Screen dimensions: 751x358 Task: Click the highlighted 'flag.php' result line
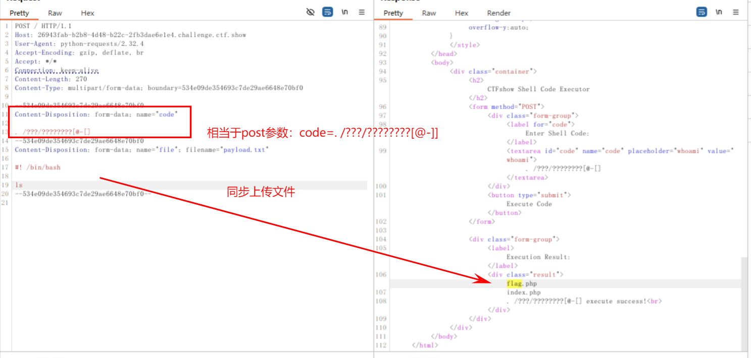click(x=522, y=283)
